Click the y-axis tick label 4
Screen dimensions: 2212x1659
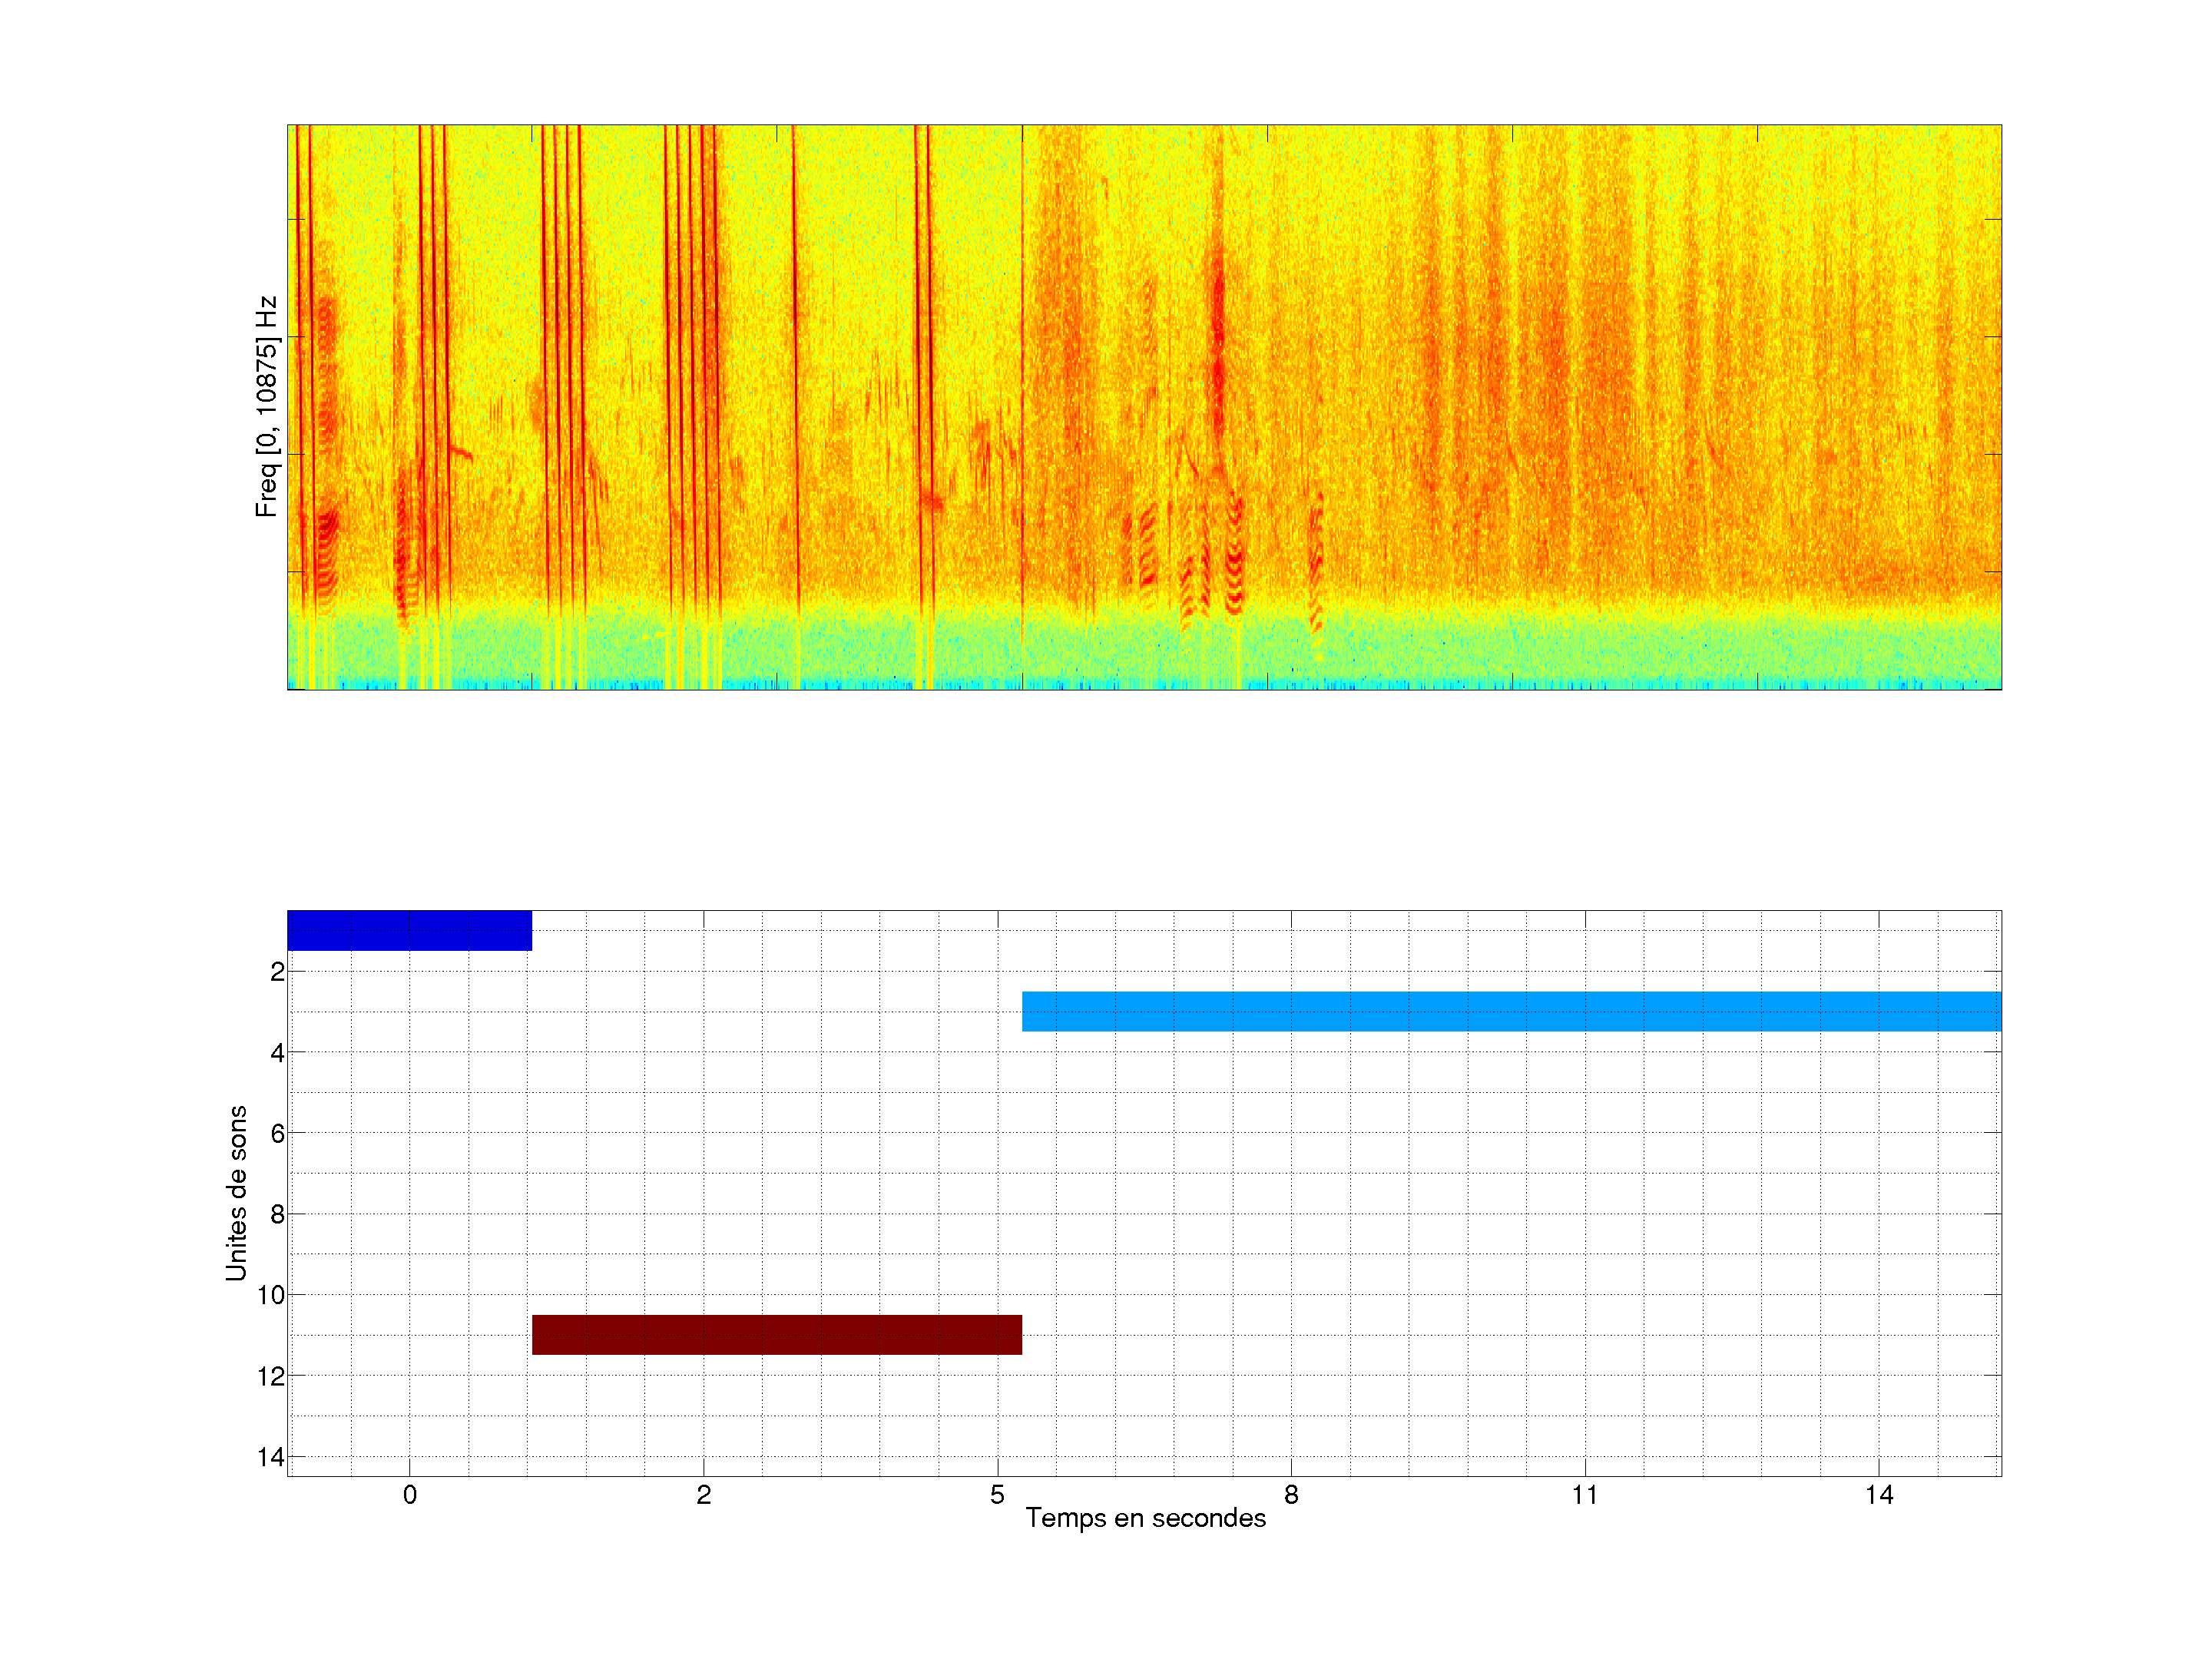(277, 1053)
